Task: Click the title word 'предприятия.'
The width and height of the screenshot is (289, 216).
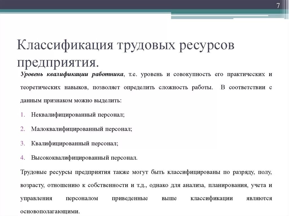Action: (58, 63)
